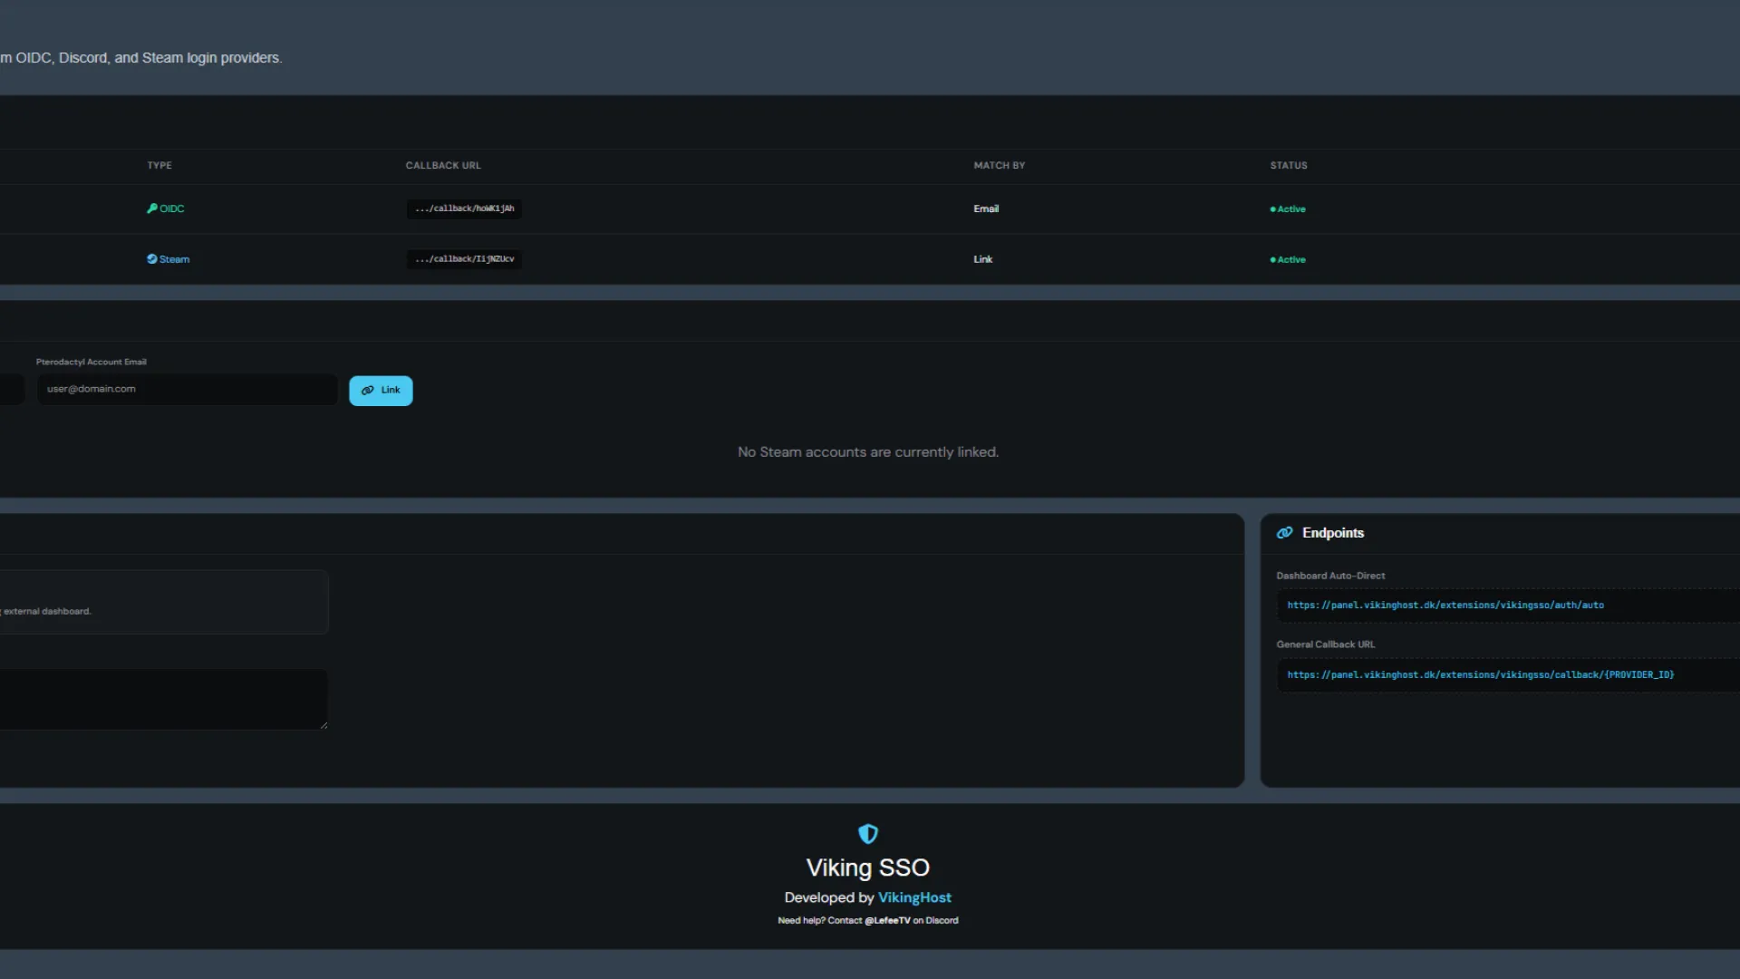Click the Endpoints chain-link icon
Screen dimensions: 1740x979
pos(1284,533)
